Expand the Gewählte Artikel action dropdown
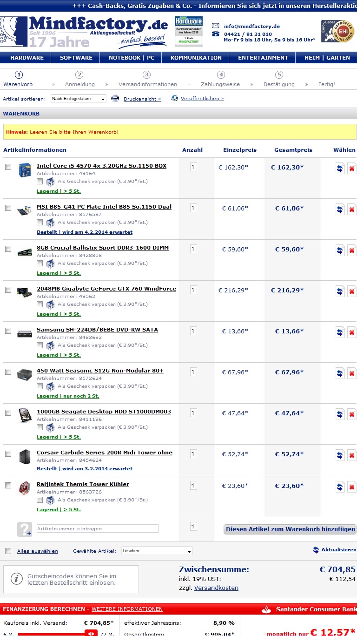 pyautogui.click(x=157, y=551)
